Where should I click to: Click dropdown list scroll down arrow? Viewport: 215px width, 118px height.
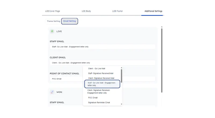[122, 104]
